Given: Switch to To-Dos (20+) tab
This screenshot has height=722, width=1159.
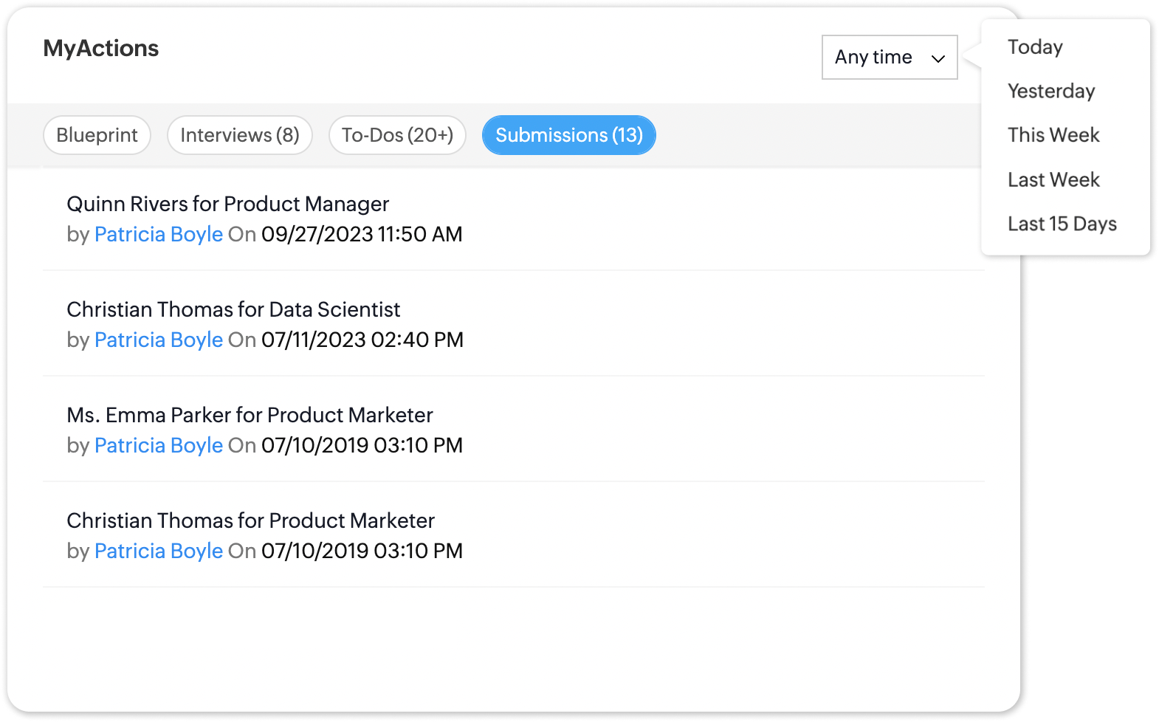Looking at the screenshot, I should (x=397, y=135).
